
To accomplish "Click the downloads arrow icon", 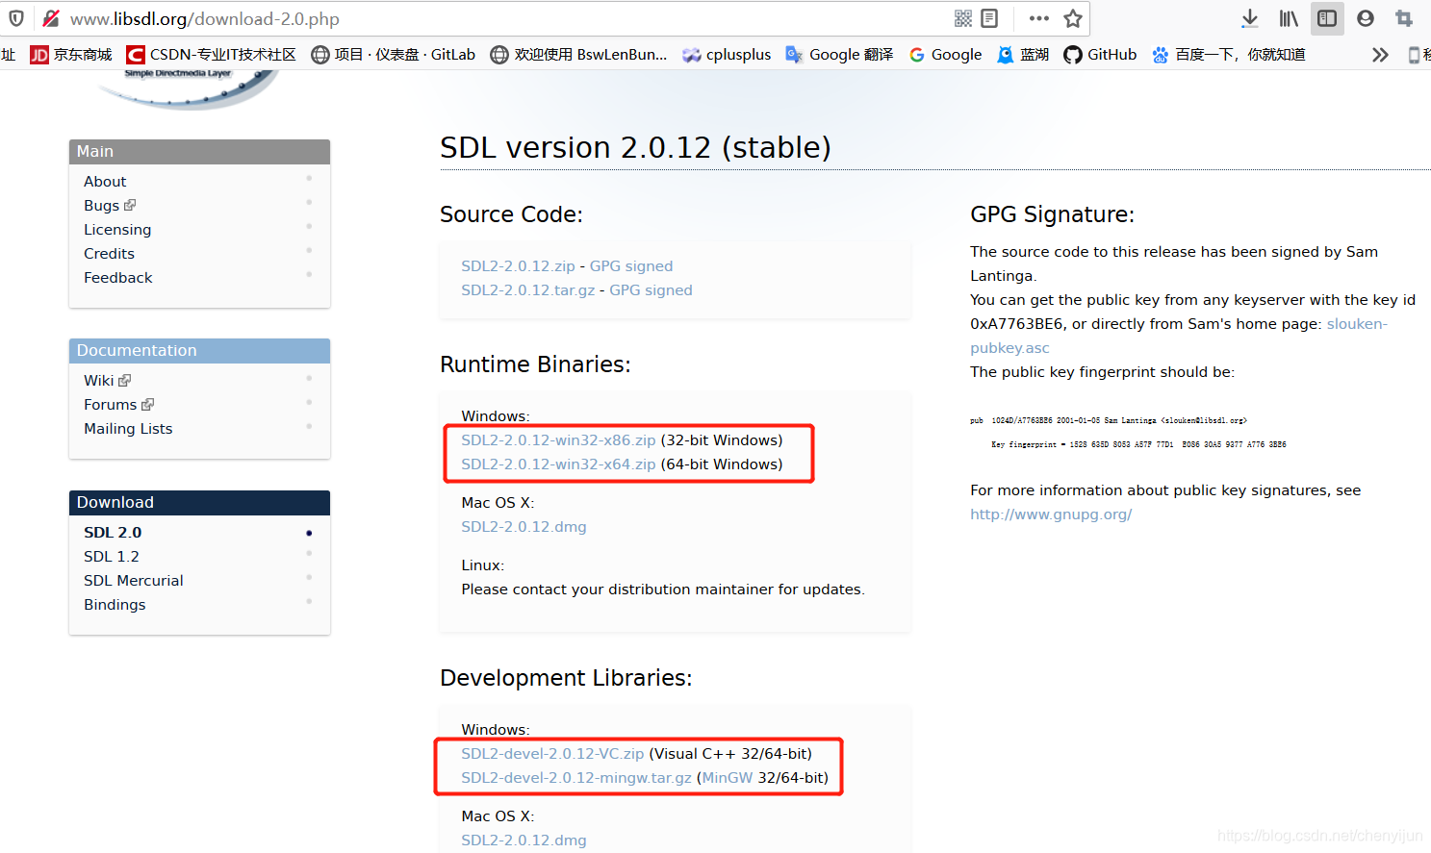I will click(1249, 18).
